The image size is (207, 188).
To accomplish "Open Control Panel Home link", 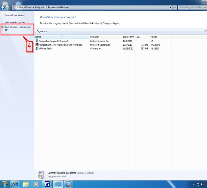I will [14, 15].
